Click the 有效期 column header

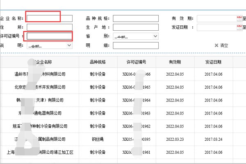pyautogui.click(x=175, y=62)
